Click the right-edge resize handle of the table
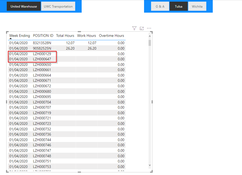 152,102
